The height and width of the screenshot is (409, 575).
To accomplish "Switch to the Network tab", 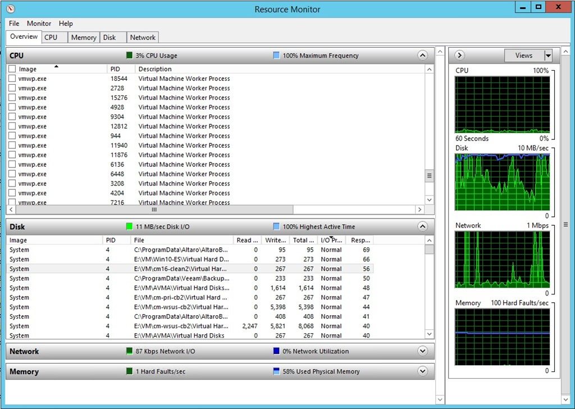I will pos(143,38).
